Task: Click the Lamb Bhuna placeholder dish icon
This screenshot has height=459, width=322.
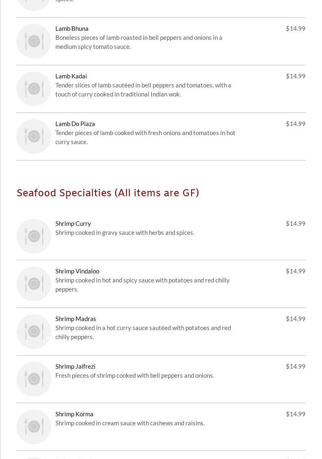Action: coord(34,41)
